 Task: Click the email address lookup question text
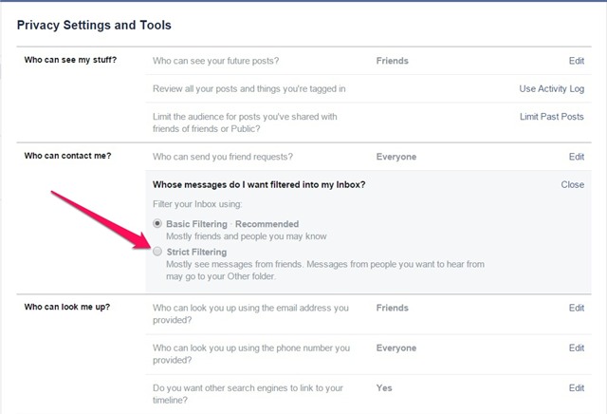250,314
